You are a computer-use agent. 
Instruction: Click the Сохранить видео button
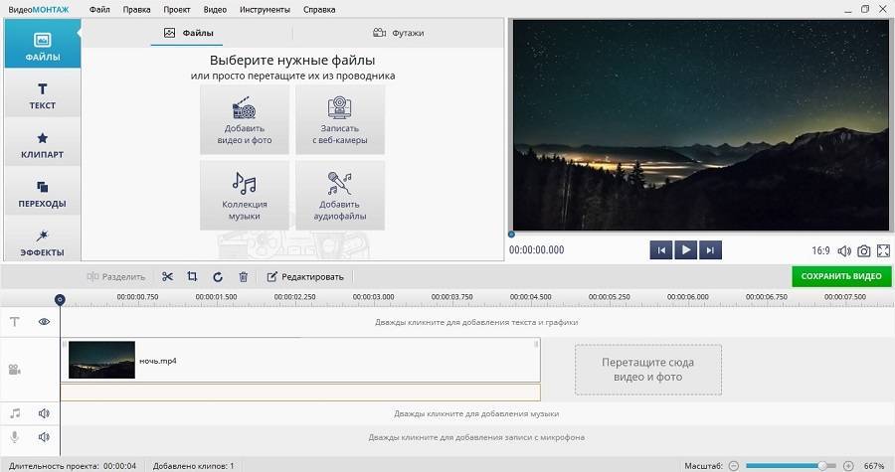coord(841,276)
